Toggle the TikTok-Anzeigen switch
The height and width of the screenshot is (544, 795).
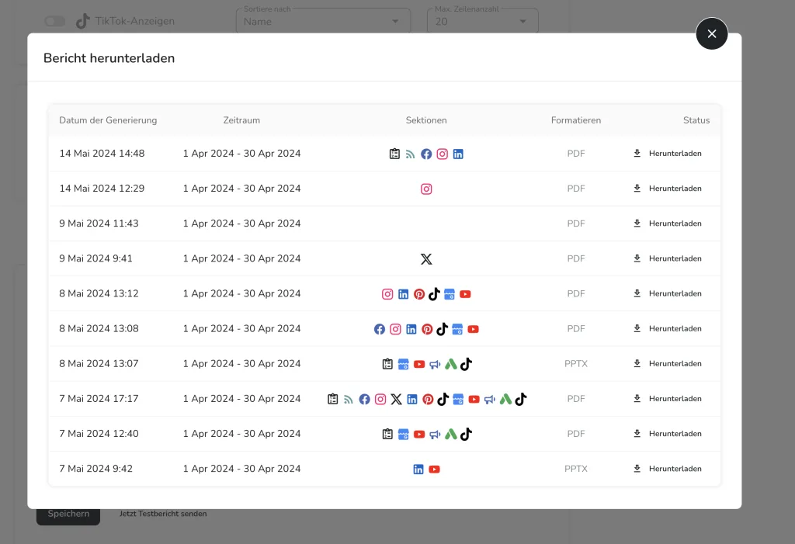tap(55, 21)
